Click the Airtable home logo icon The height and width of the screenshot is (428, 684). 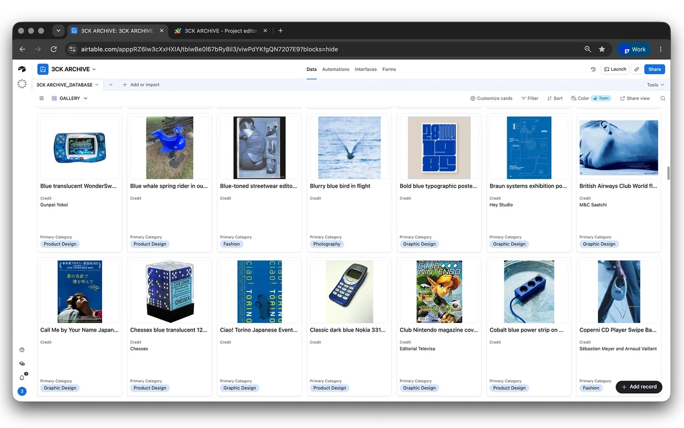pos(22,69)
